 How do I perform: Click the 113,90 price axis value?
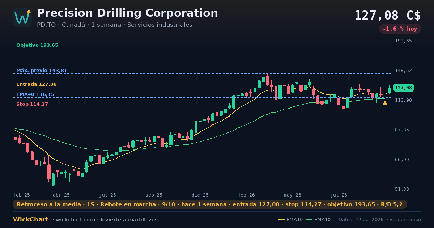pyautogui.click(x=403, y=100)
